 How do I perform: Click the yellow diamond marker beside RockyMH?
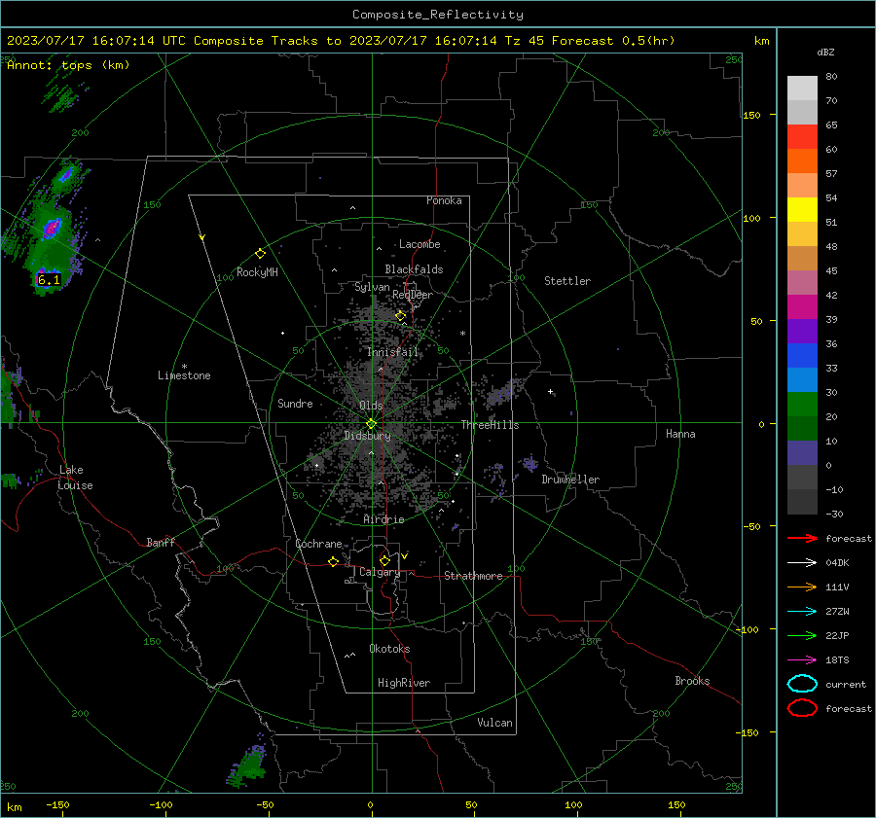click(x=260, y=254)
